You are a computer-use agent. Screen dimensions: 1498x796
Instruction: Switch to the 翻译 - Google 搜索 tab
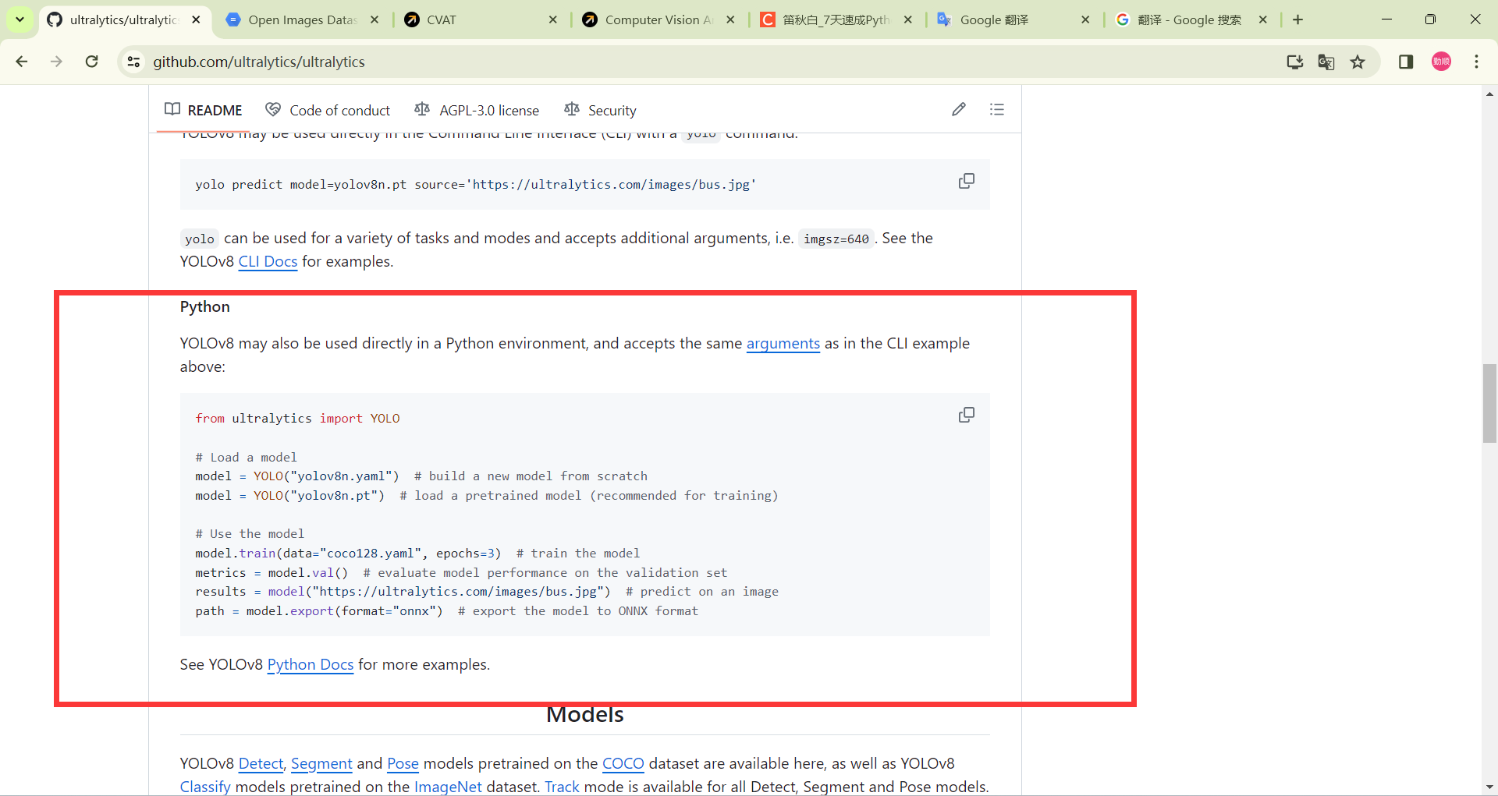[x=1192, y=19]
